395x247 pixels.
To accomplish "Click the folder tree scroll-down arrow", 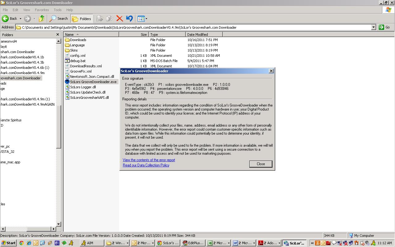I will (59, 224).
